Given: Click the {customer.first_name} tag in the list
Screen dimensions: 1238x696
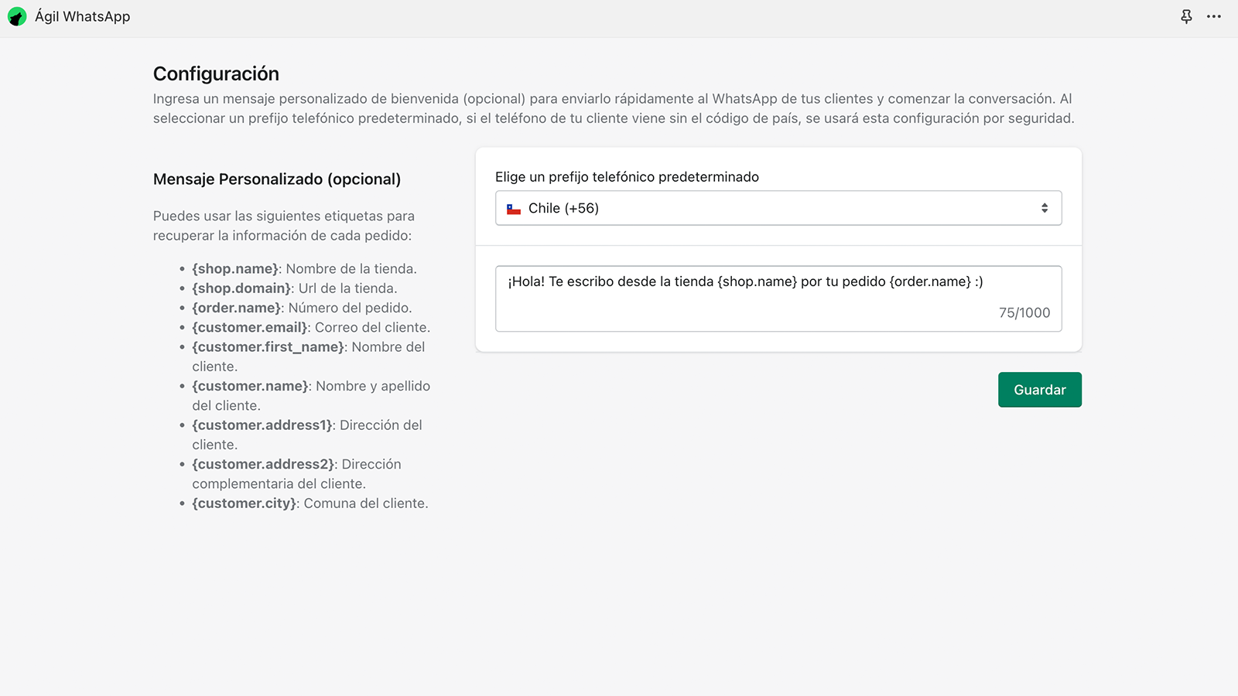Looking at the screenshot, I should 268,347.
